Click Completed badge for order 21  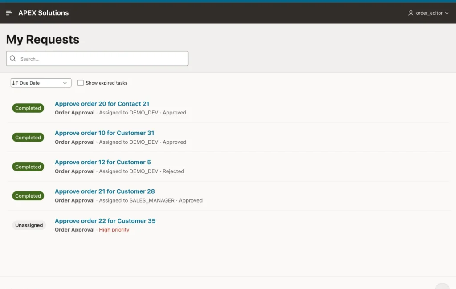[x=28, y=196]
